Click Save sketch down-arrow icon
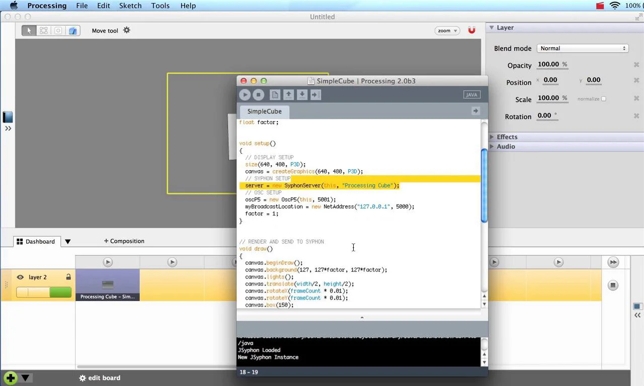 [x=302, y=94]
